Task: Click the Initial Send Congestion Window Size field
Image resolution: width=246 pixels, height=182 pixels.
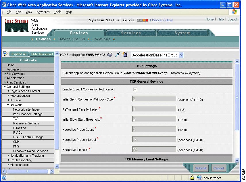Action: coord(154,99)
